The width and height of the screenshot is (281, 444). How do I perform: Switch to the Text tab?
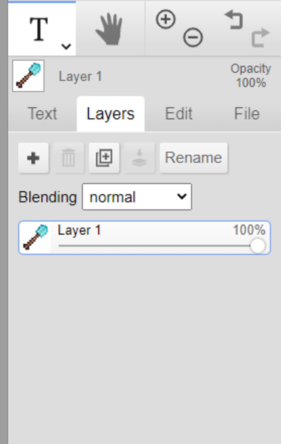[43, 114]
